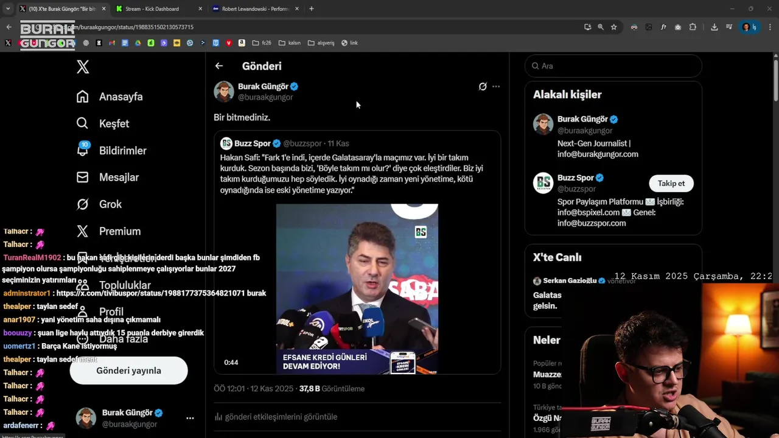Image resolution: width=779 pixels, height=438 pixels.
Task: Click the font finder extension icon
Action: coord(663,27)
